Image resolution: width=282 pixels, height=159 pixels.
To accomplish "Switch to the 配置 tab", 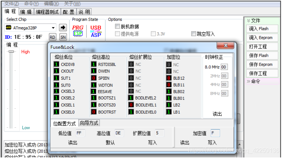I will click(69, 12).
